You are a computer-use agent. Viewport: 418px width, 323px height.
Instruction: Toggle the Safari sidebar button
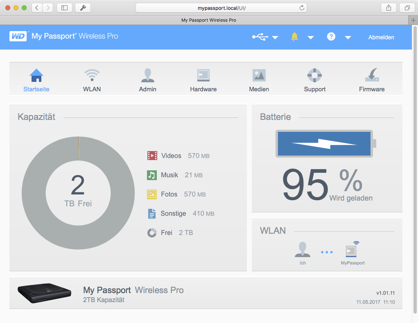(x=65, y=8)
